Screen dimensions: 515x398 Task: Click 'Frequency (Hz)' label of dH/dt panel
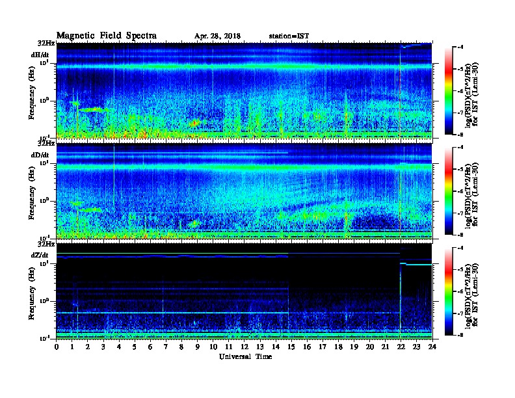[x=31, y=93]
